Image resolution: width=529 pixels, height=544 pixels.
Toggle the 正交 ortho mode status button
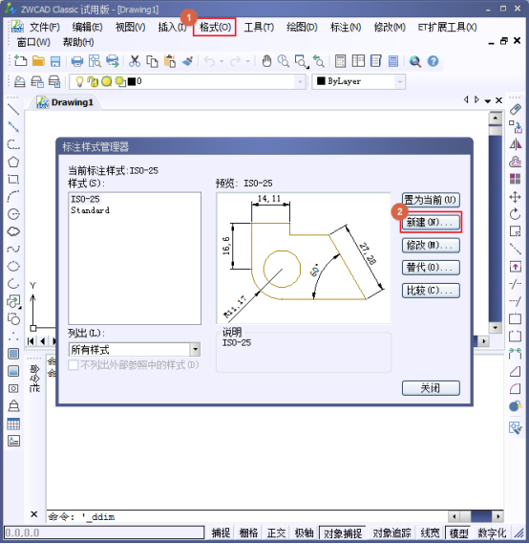[x=276, y=533]
